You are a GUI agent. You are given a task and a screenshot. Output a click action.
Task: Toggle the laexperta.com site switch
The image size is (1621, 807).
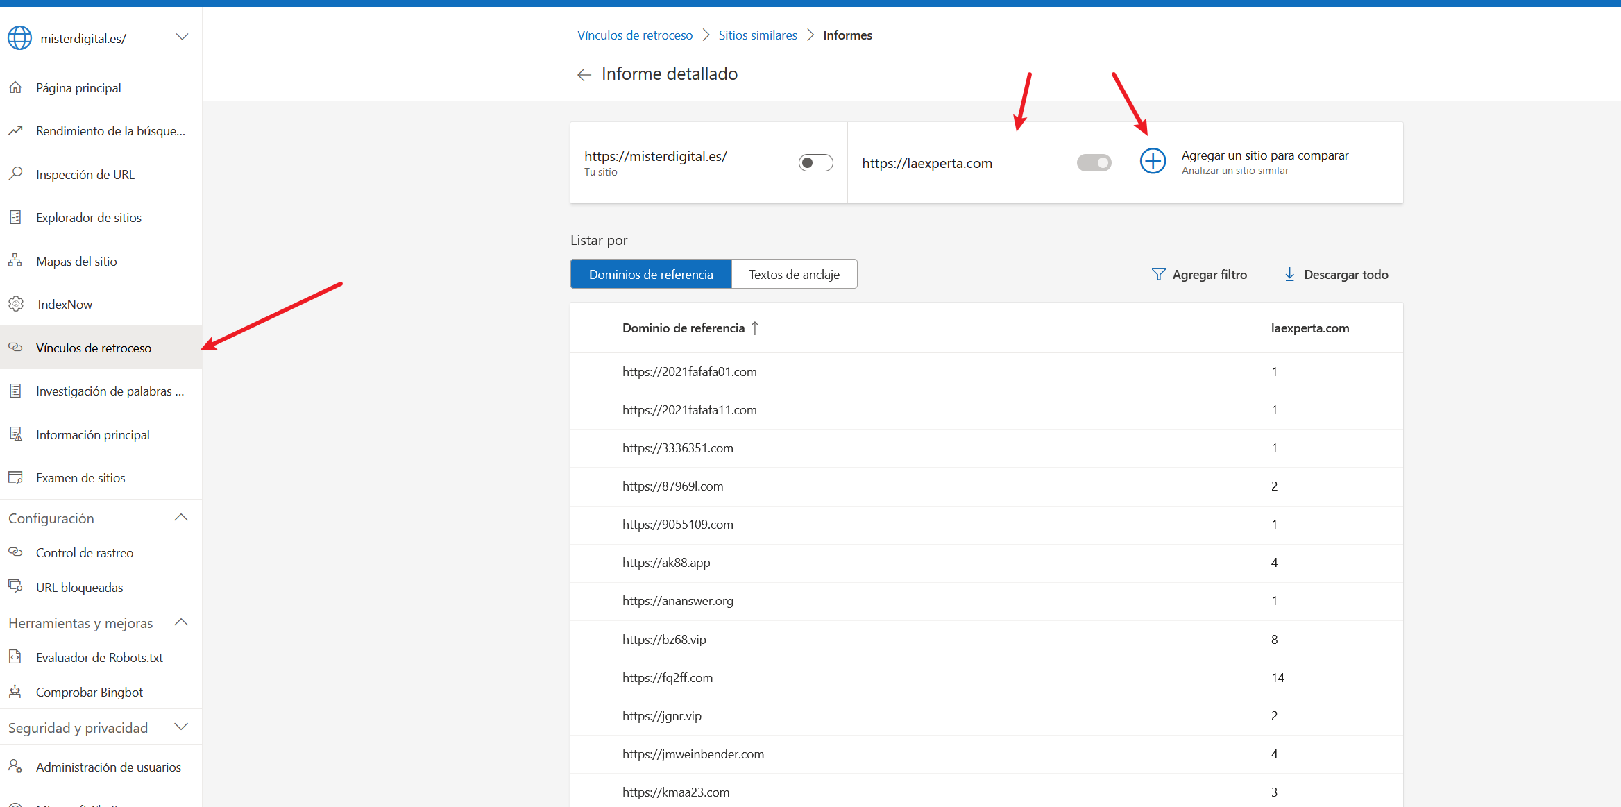click(1094, 162)
